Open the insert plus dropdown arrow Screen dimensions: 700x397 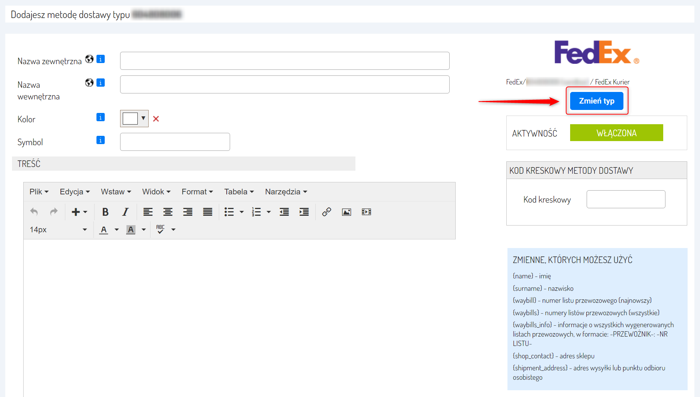(85, 212)
